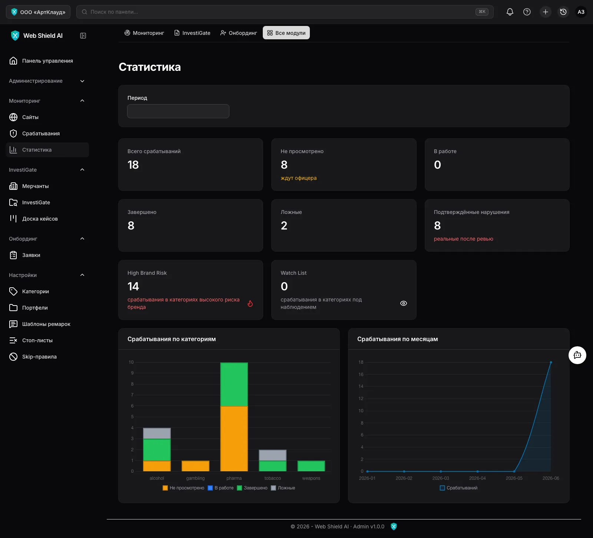
Task: Click the eye icon in Watch List card
Action: tap(404, 303)
